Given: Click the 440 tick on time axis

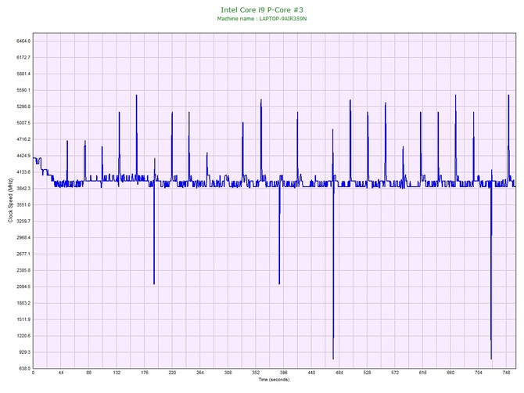Looking at the screenshot, I should pyautogui.click(x=311, y=373).
